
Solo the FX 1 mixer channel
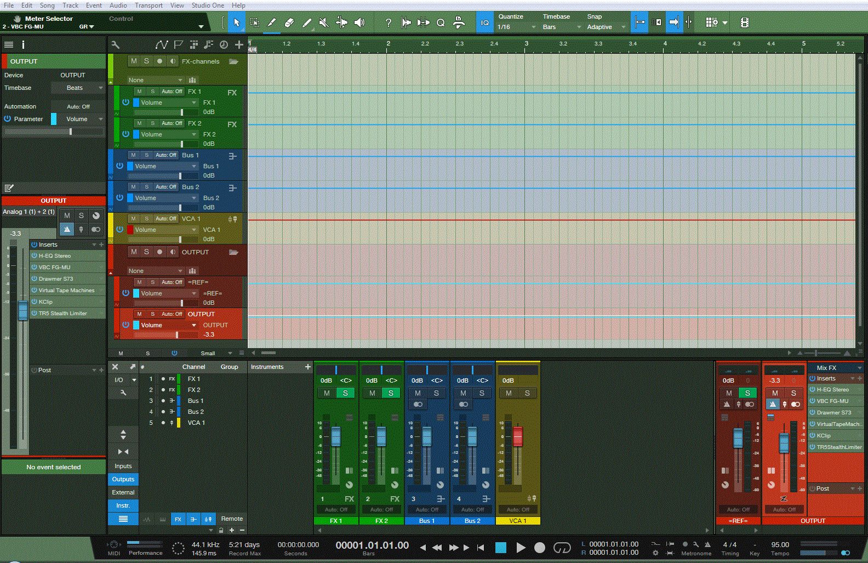(345, 393)
